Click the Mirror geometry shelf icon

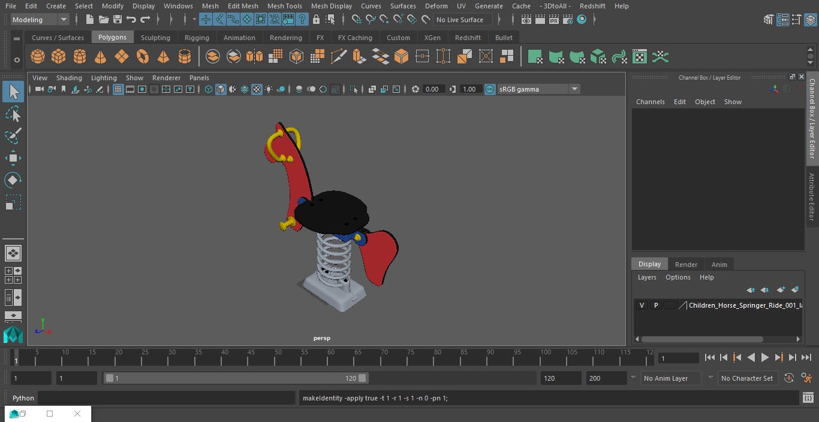(254, 57)
